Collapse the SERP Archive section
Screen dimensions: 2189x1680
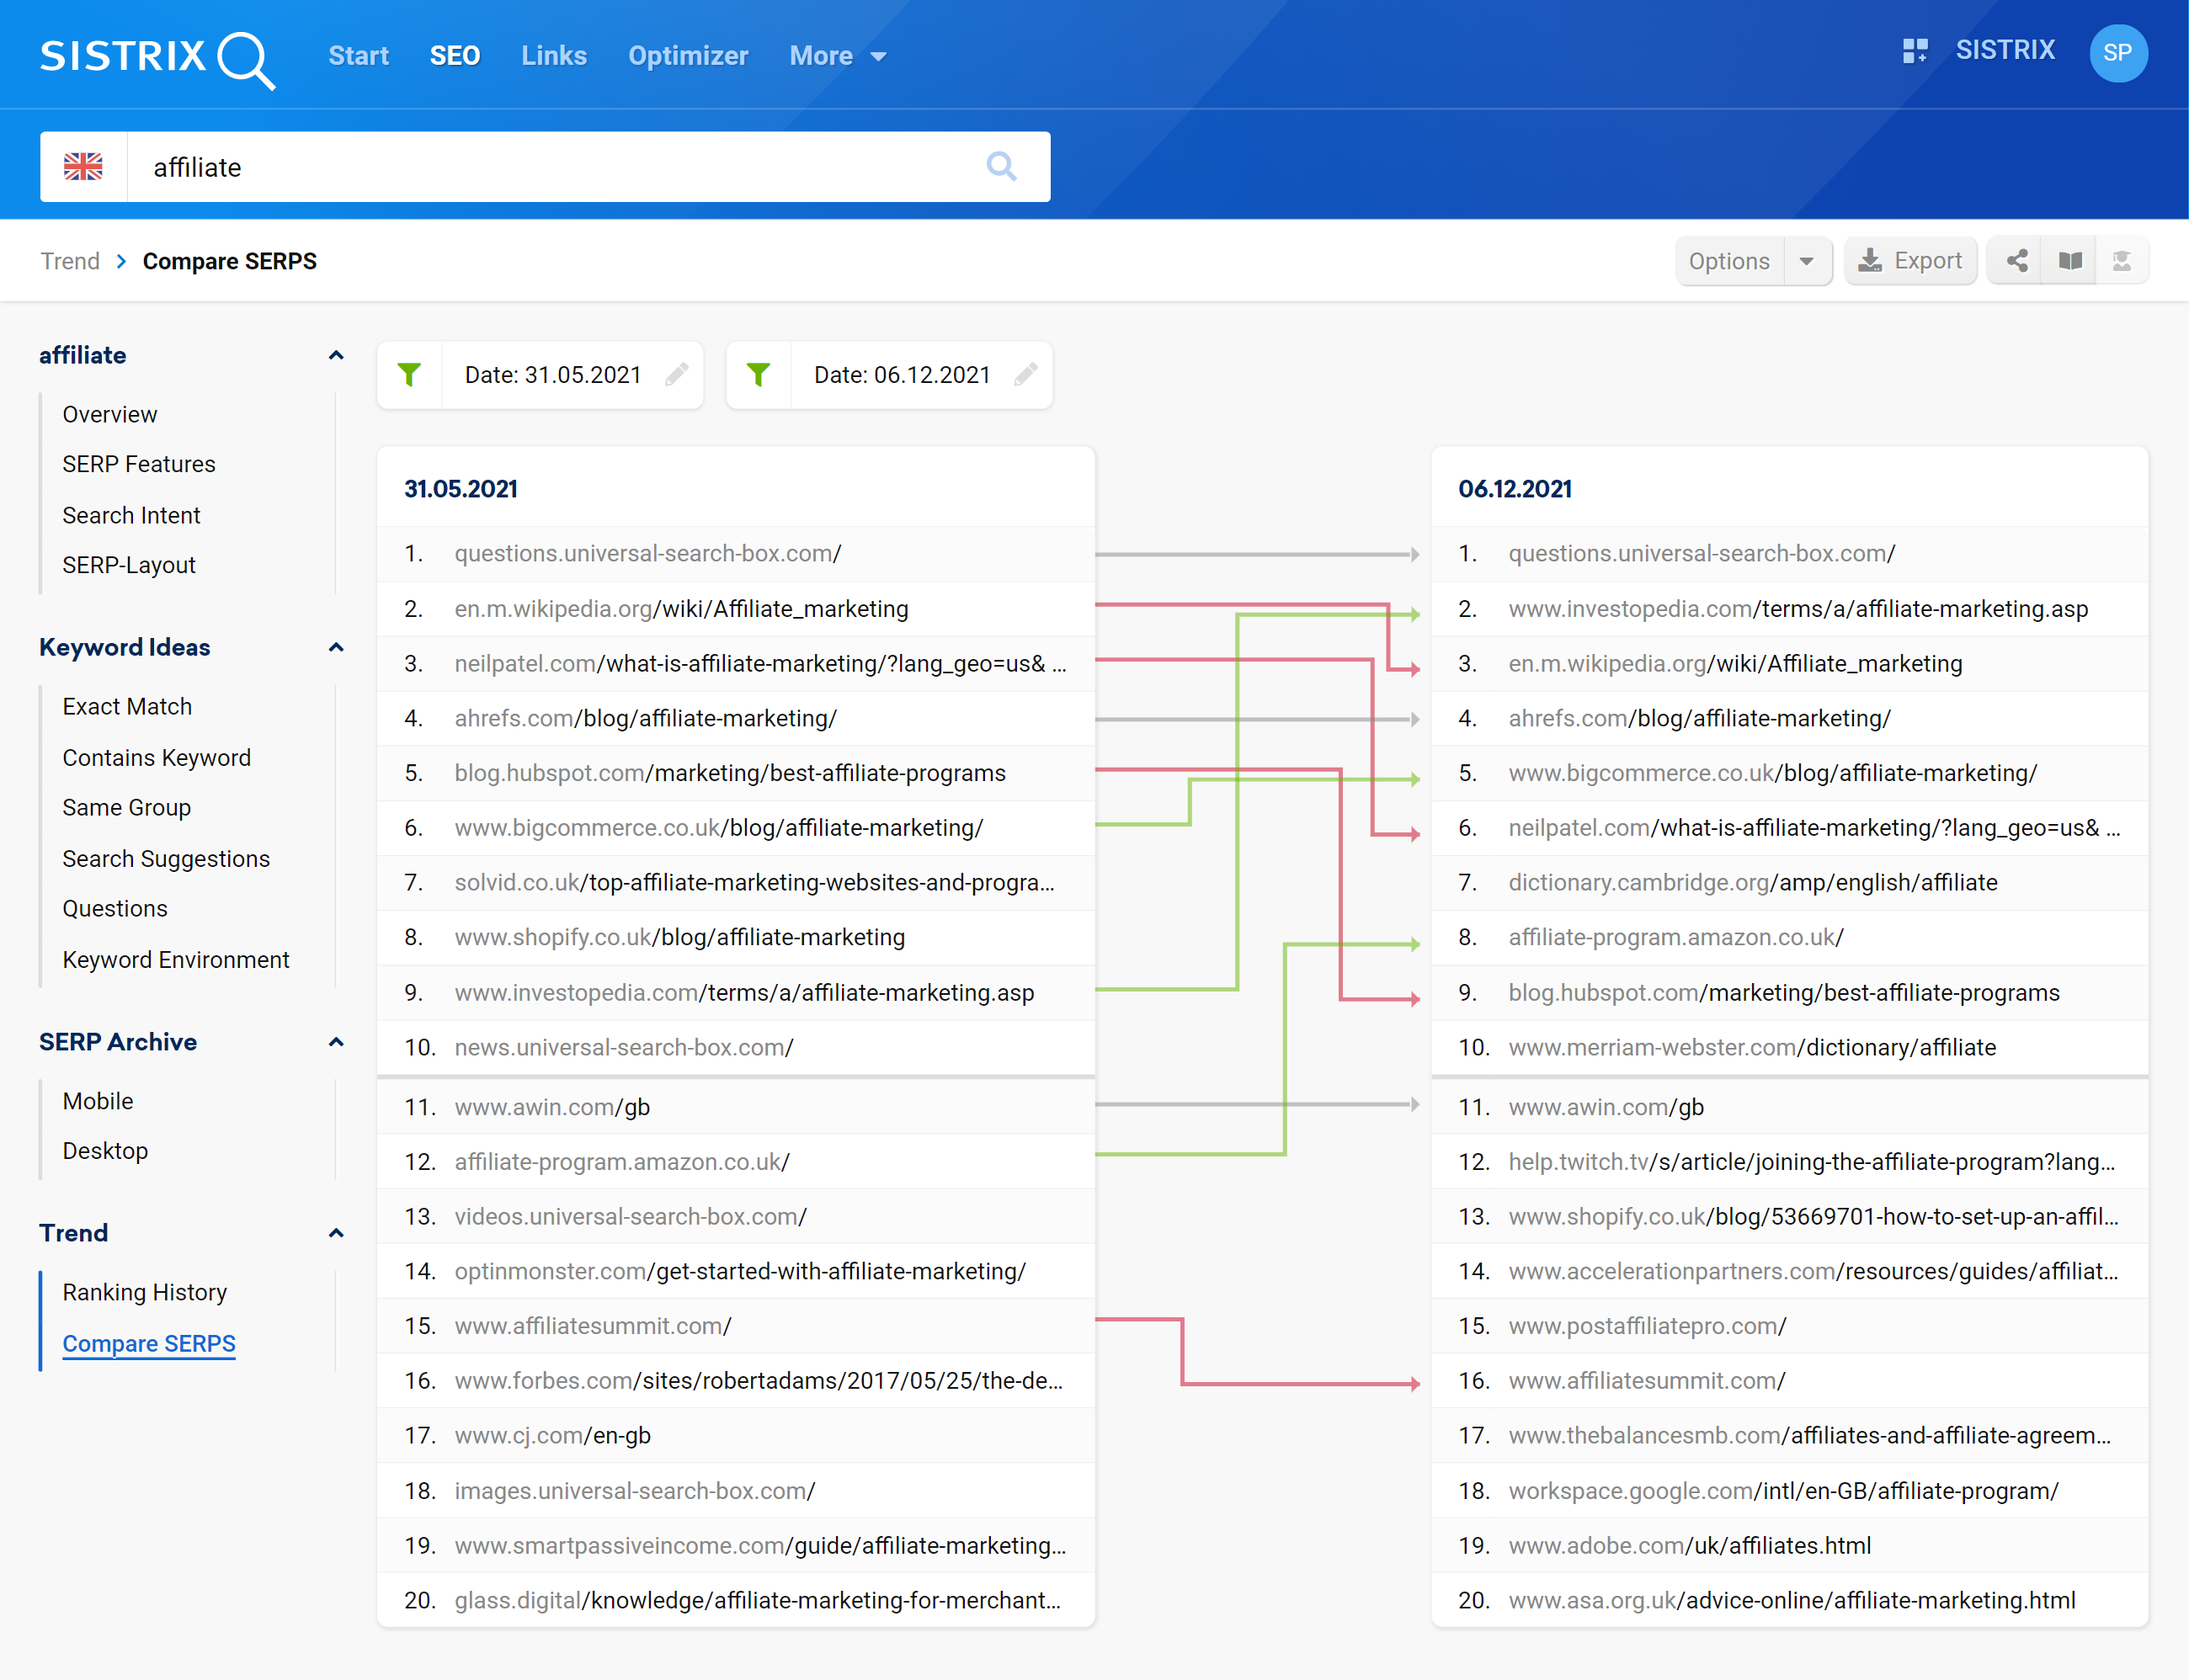point(336,1042)
